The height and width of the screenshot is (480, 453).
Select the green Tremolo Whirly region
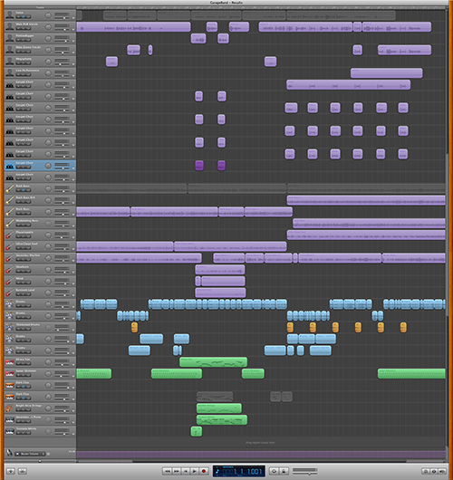(197, 432)
